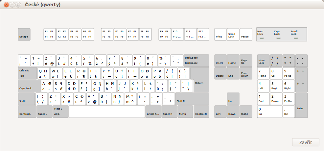This screenshot has width=324, height=151.
Task: Click the Shift R key
Action: (192, 99)
